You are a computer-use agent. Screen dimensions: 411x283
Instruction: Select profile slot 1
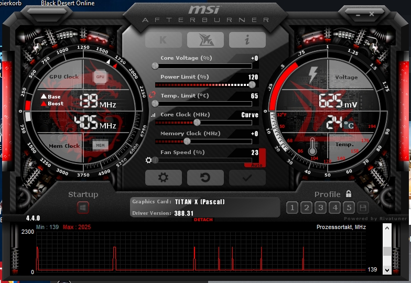293,208
